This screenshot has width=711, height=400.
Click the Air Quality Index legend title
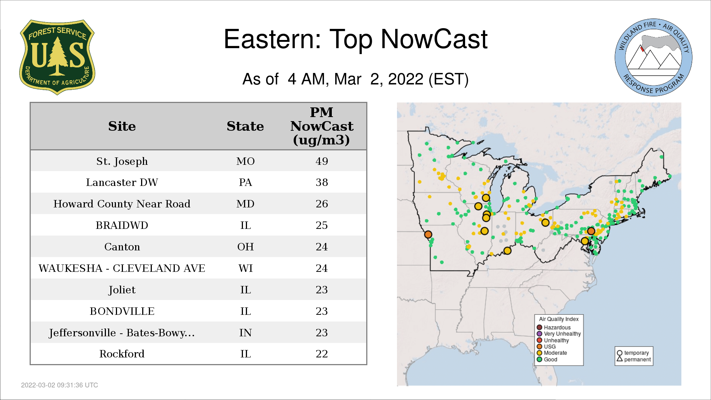(x=558, y=319)
